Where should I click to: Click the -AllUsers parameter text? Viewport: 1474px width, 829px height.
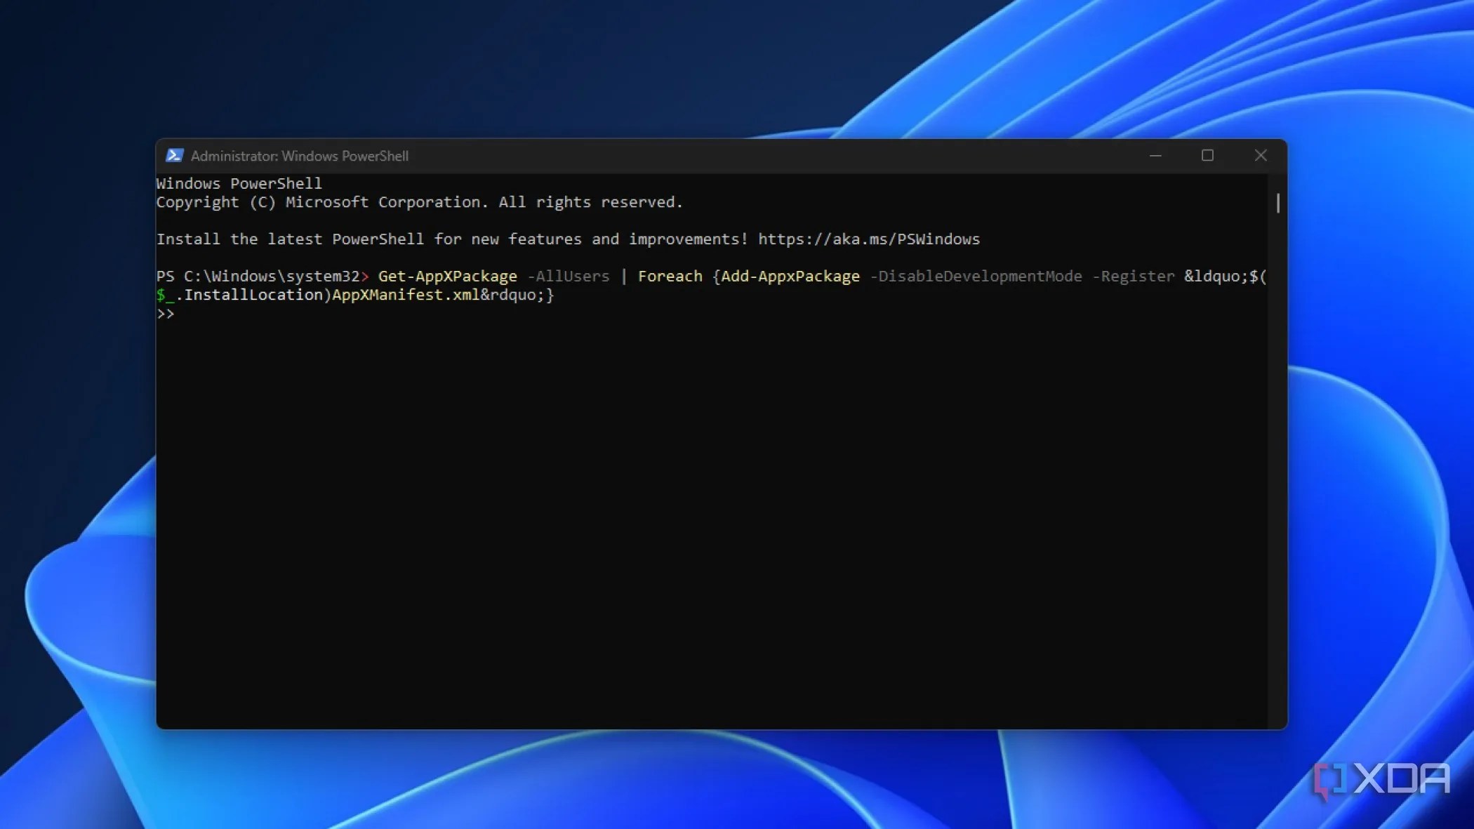569,276
